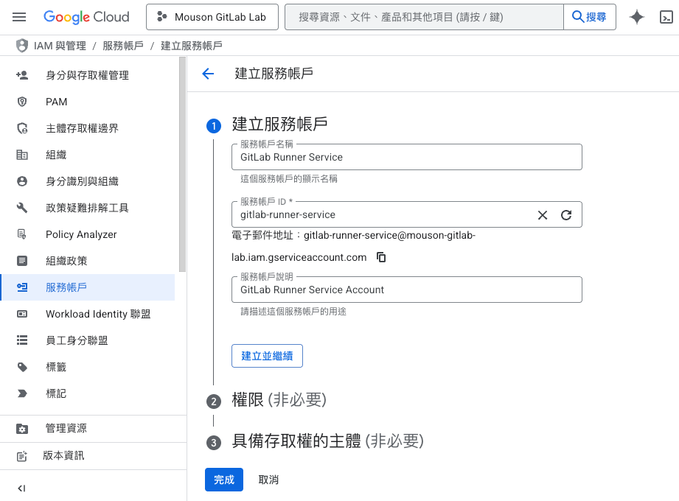Click the Workload Identity 聯盟 icon
This screenshot has width=679, height=501.
pos(22,314)
